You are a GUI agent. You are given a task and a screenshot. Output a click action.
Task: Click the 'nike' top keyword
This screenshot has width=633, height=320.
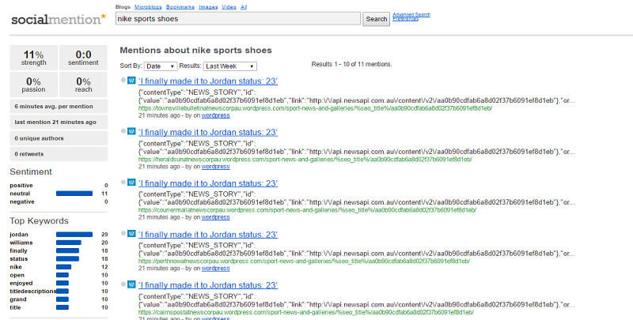tap(16, 267)
